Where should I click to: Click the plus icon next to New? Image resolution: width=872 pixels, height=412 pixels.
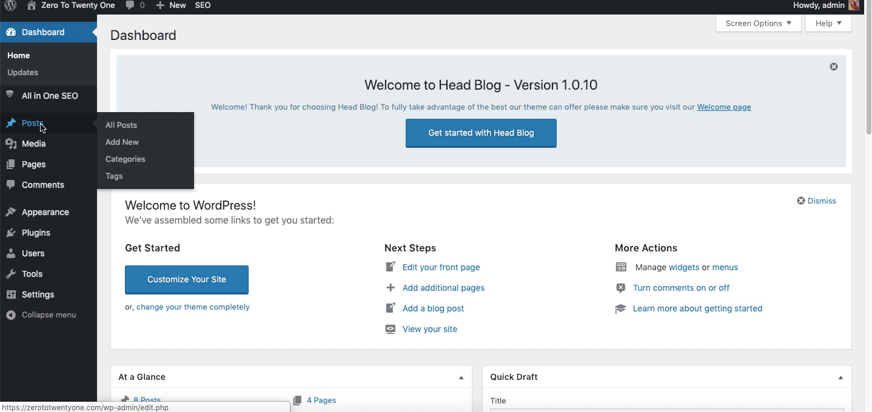[x=159, y=5]
